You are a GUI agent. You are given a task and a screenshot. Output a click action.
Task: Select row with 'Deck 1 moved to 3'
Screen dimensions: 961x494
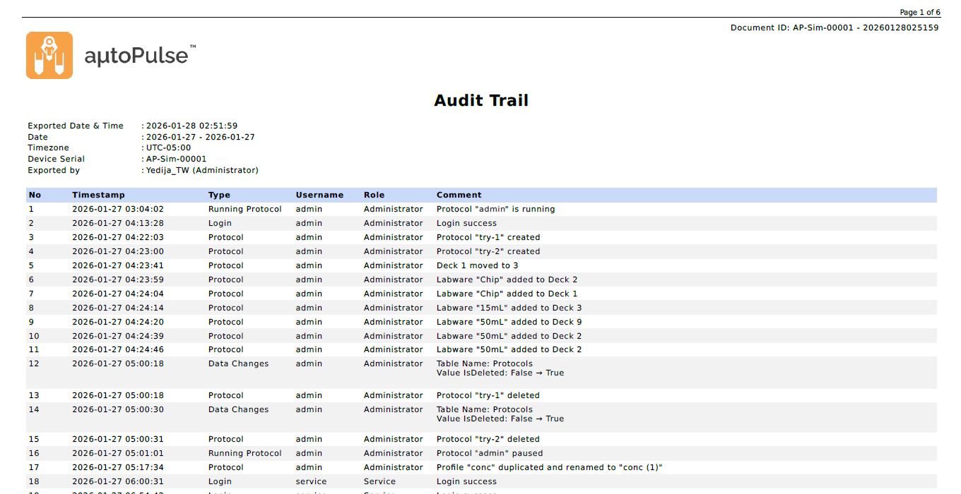tap(477, 265)
